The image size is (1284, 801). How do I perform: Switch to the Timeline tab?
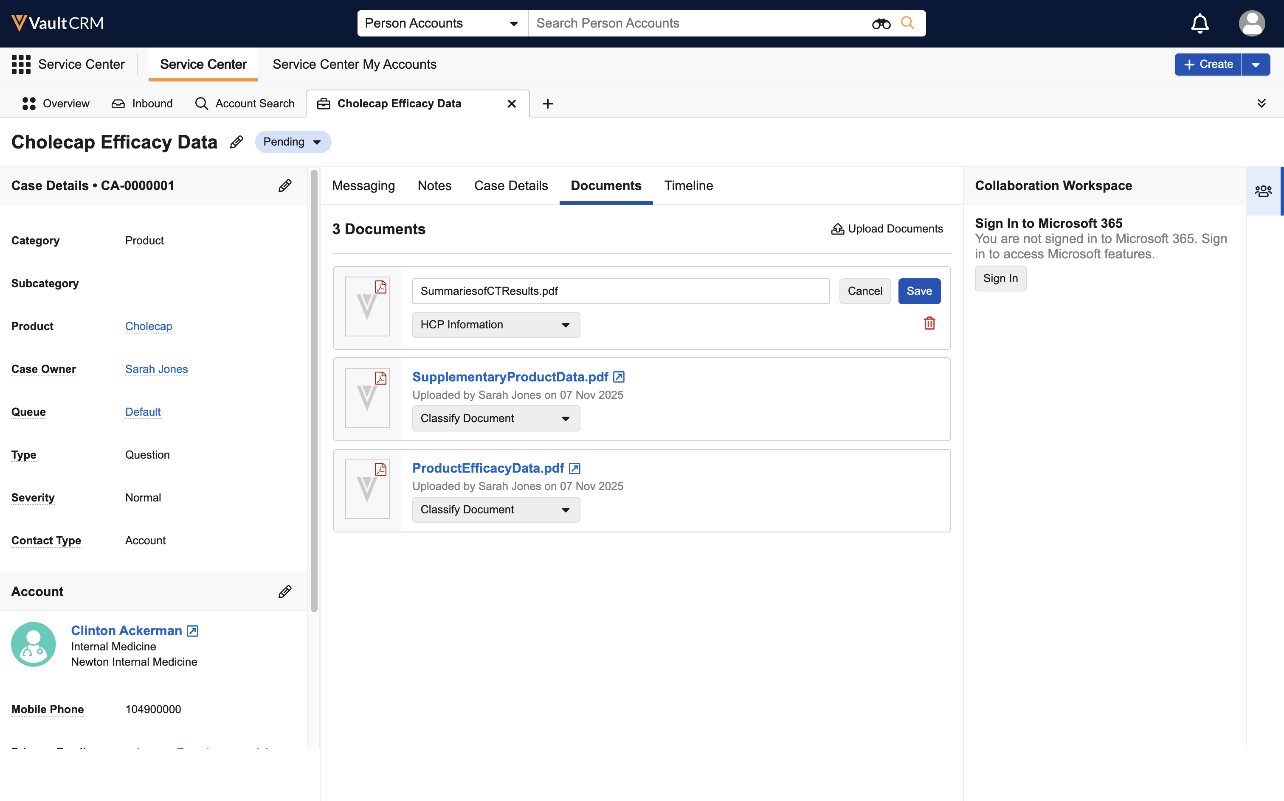click(x=688, y=185)
